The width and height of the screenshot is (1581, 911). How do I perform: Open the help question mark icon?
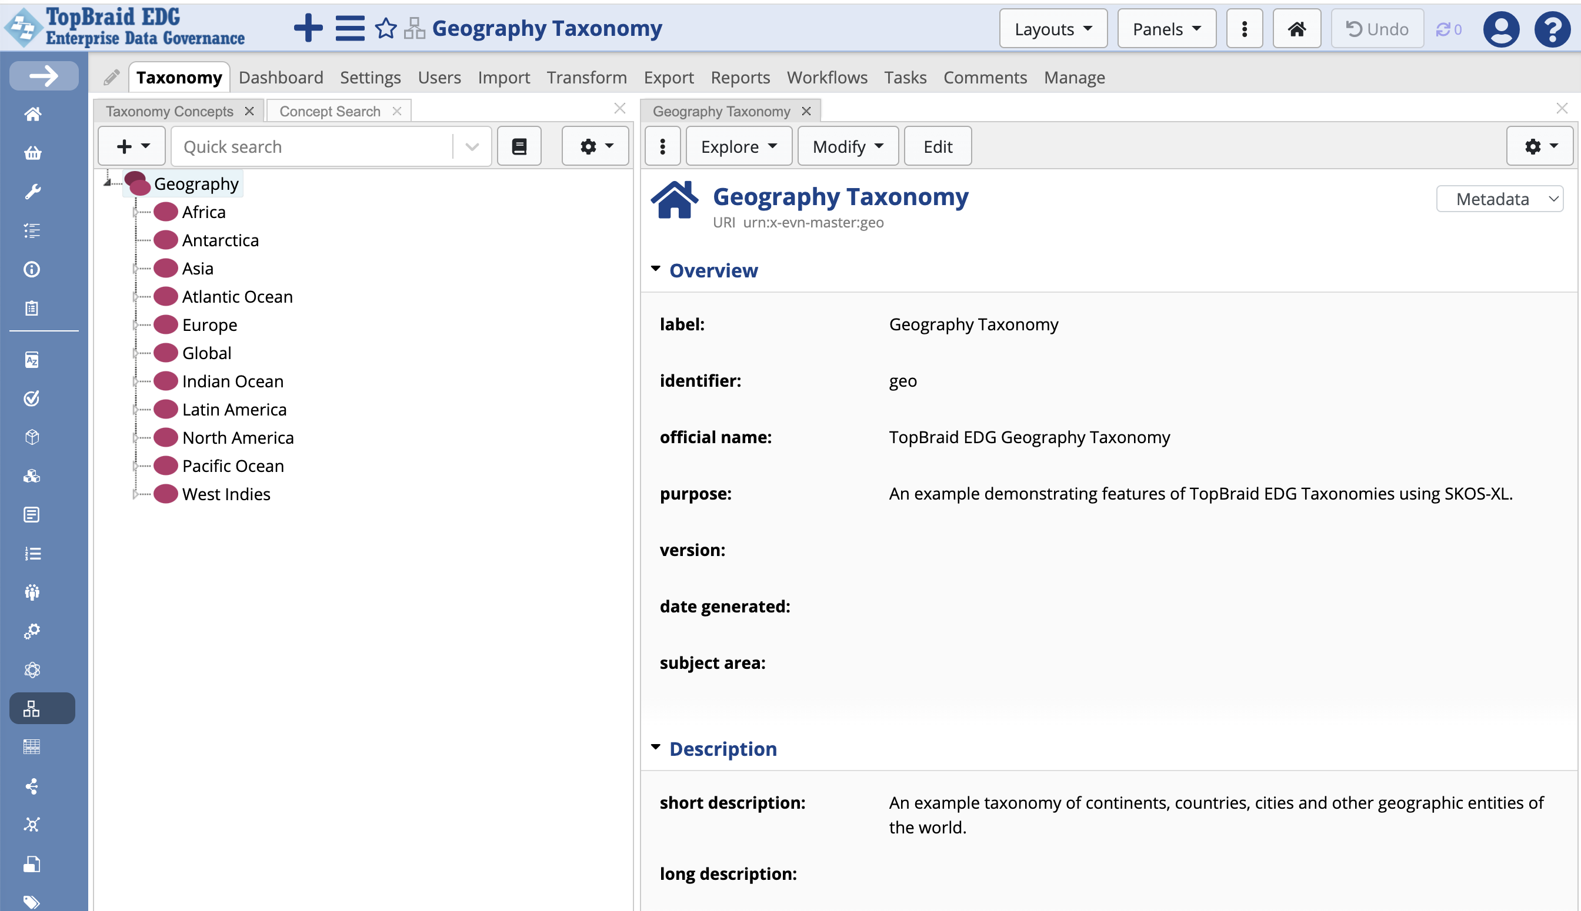point(1552,29)
